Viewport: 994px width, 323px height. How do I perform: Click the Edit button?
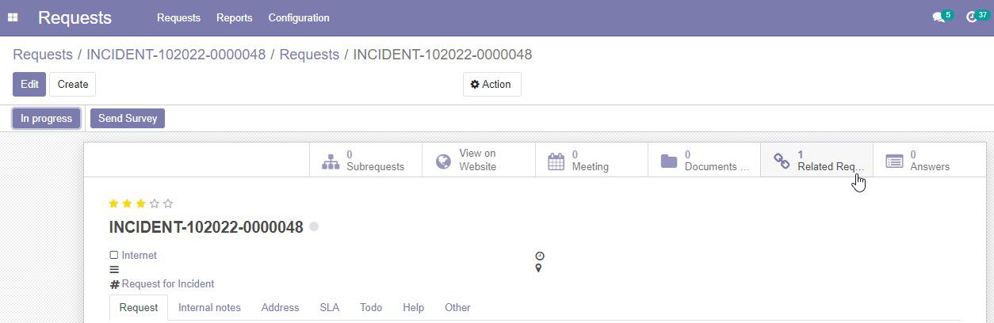pos(29,84)
